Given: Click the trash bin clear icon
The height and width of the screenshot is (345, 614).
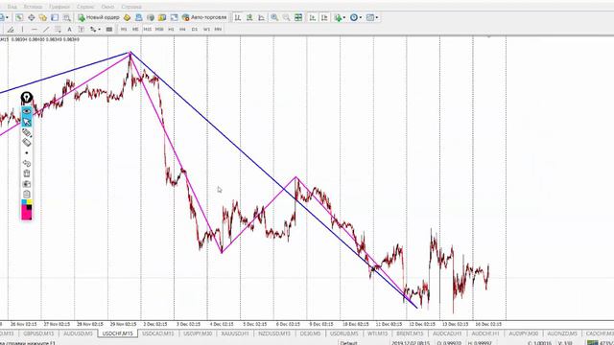Looking at the screenshot, I should [27, 173].
